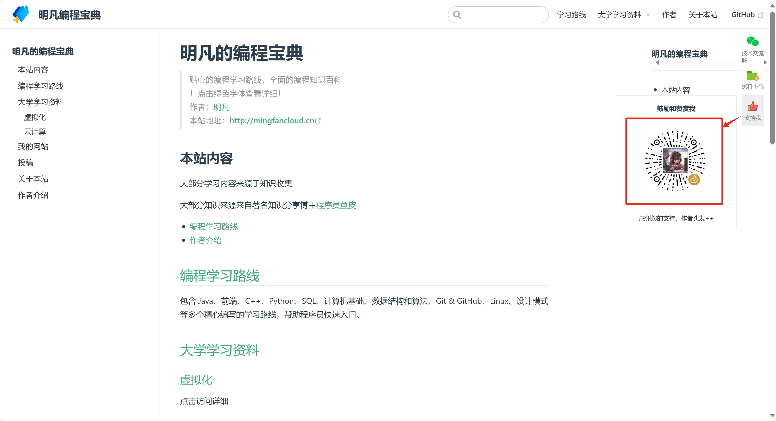This screenshot has height=421, width=776.
Task: Click the red thumbs-up 支持我 icon
Action: (x=752, y=107)
